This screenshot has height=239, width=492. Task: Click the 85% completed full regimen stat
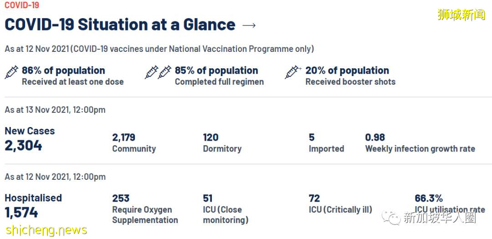tap(216, 71)
